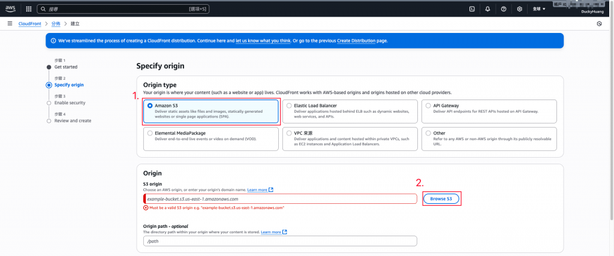Focus the S3 origin domain input field

click(x=281, y=199)
